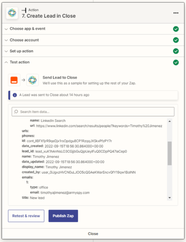The height and width of the screenshot is (242, 186).
Task: Click the email timothyajimenez@armyspy.com value
Action: [x=65, y=193]
